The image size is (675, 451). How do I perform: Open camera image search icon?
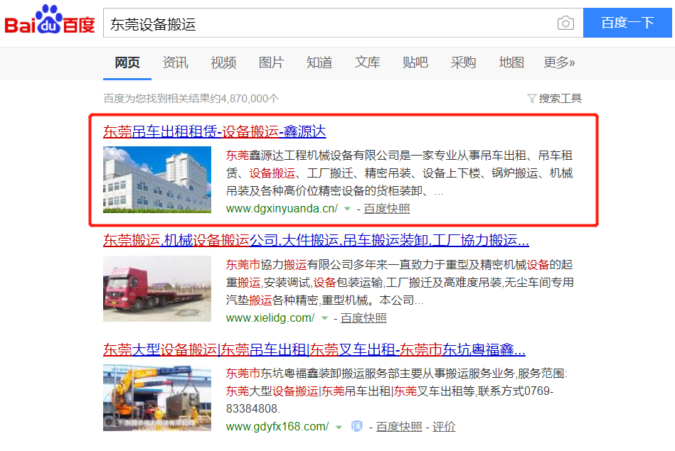(565, 23)
